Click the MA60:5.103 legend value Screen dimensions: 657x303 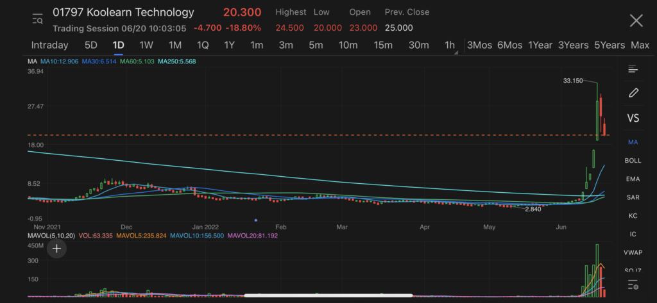coord(137,61)
